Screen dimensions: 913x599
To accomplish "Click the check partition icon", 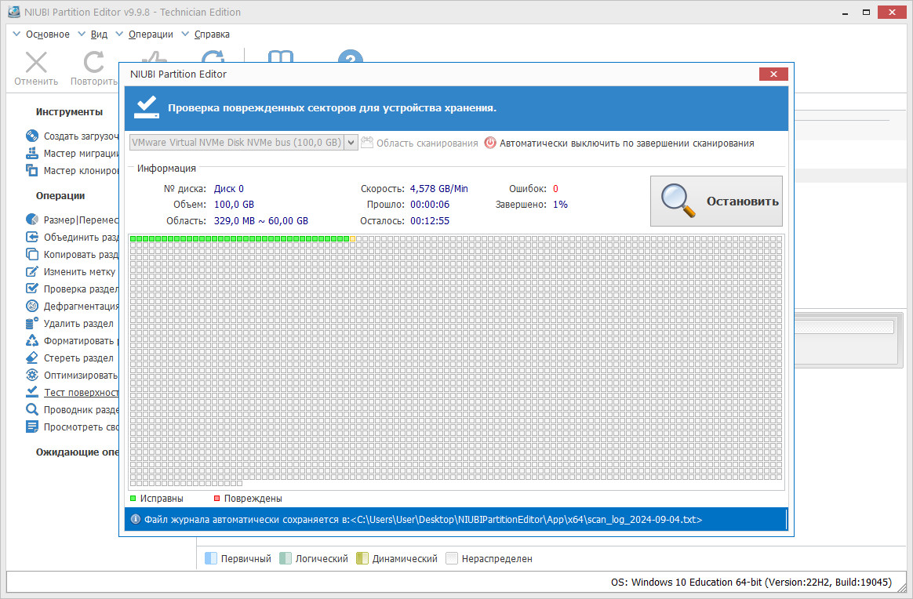I will 32,289.
